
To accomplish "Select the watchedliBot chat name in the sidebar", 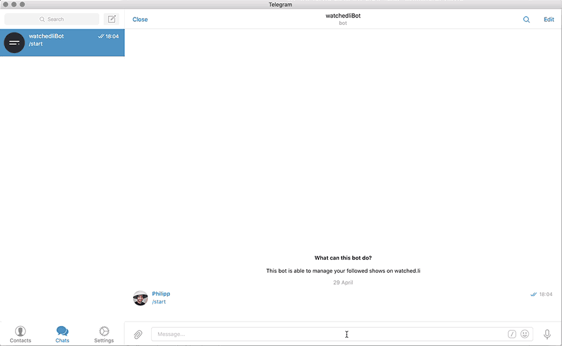I will 46,36.
